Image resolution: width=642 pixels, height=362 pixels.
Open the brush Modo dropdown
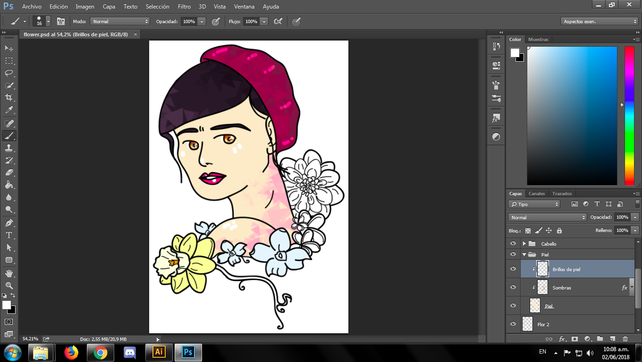pyautogui.click(x=120, y=21)
